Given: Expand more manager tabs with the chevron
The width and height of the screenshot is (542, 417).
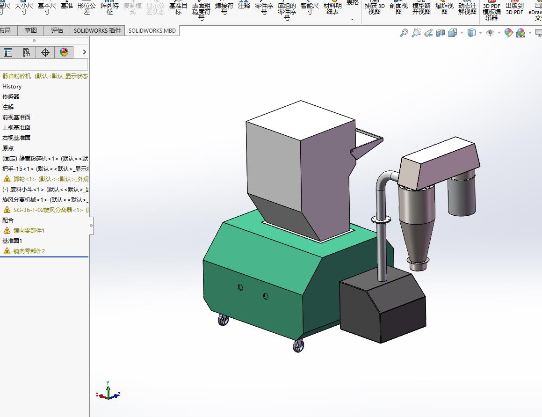Looking at the screenshot, I should pyautogui.click(x=84, y=52).
